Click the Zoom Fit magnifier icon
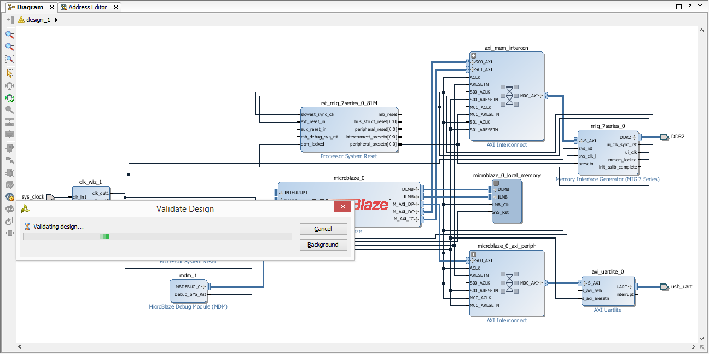The height and width of the screenshot is (354, 709). click(9, 59)
